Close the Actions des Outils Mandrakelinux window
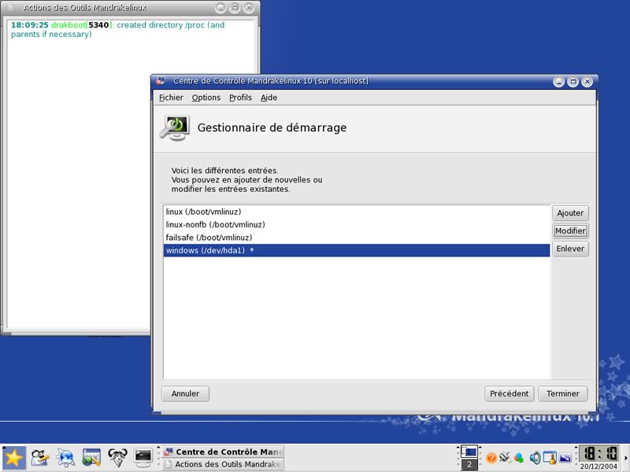Viewport: 630px width, 472px height. [249, 8]
